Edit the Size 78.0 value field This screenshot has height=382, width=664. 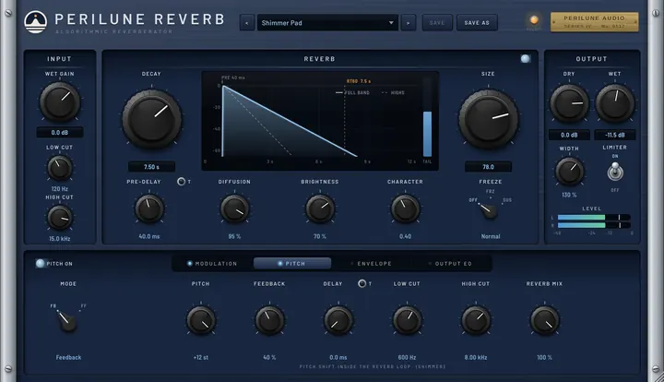pyautogui.click(x=488, y=167)
